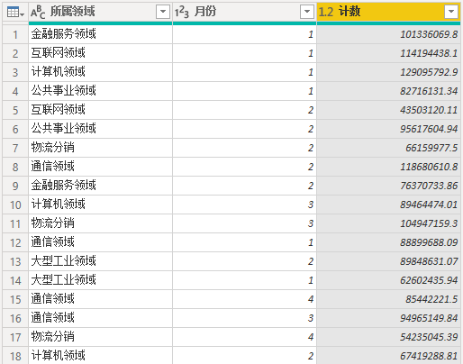The width and height of the screenshot is (463, 364).
Task: Click the cell with value 114194438.1
Action: click(388, 53)
